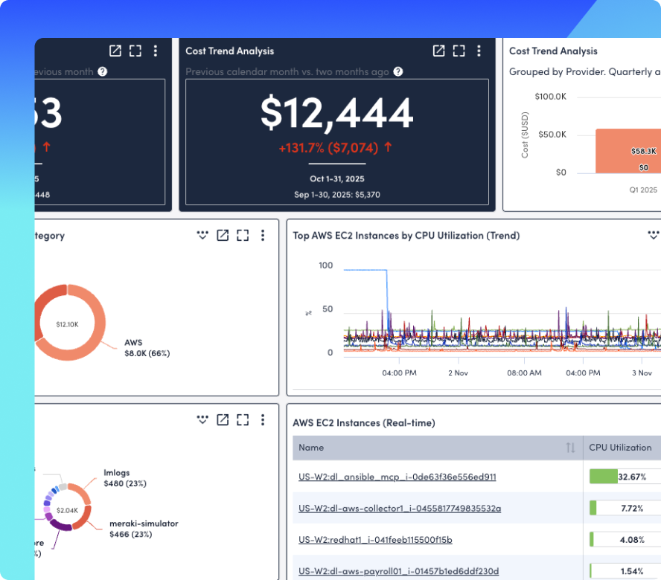661x580 pixels.
Task: Open Cost Trend Analysis $12,444 widget in new window
Action: (439, 51)
